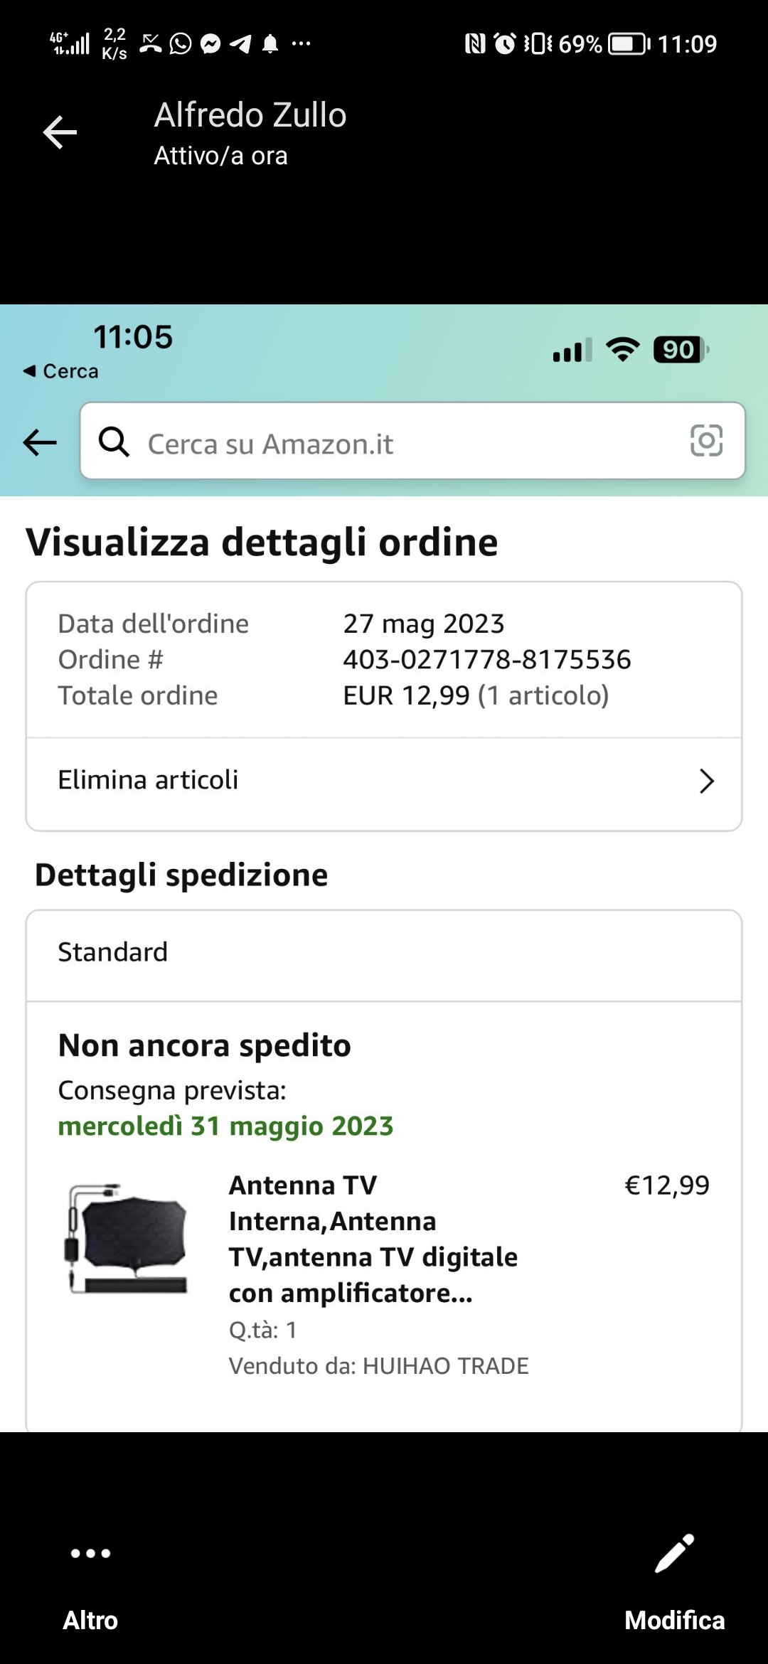Tap the three-dot Altro icon

click(90, 1553)
